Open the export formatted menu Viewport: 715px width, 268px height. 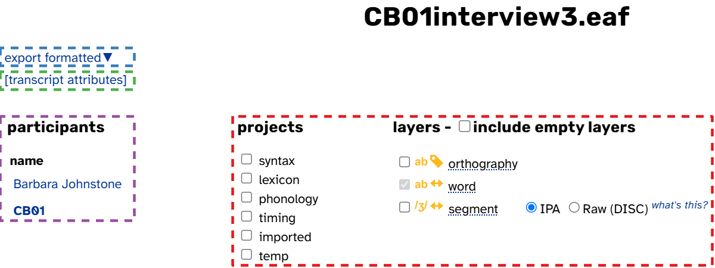click(58, 58)
